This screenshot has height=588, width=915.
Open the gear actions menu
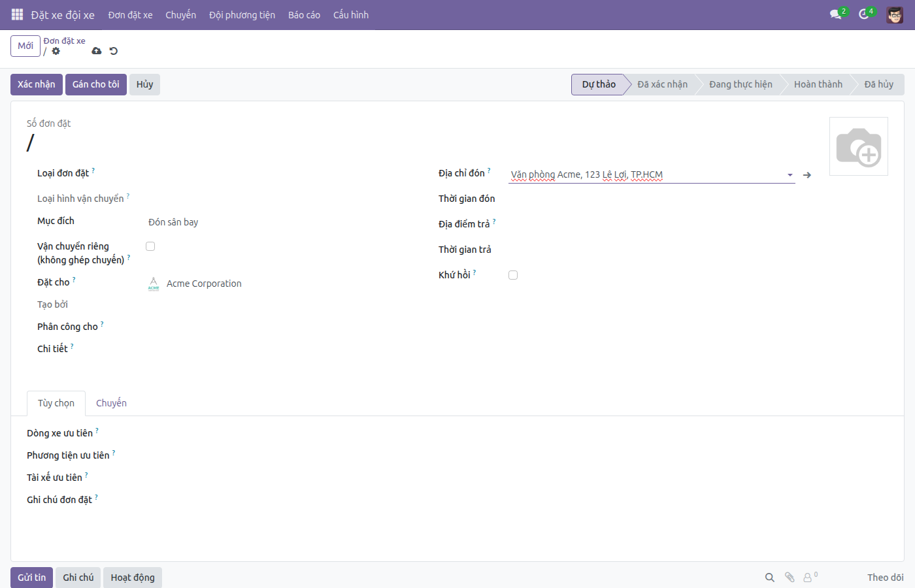[x=56, y=51]
